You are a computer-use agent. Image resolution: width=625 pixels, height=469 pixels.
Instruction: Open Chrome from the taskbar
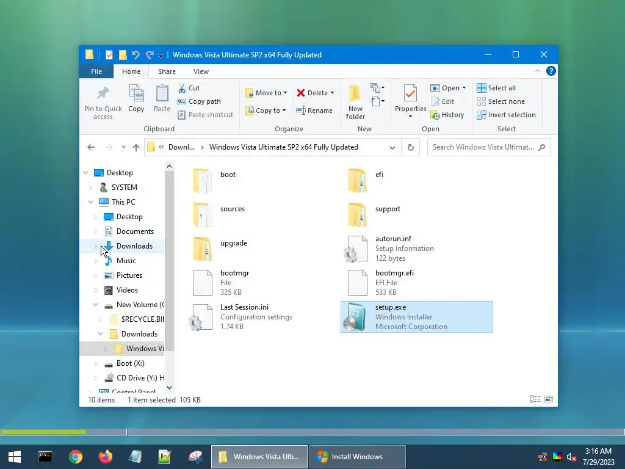click(x=75, y=457)
